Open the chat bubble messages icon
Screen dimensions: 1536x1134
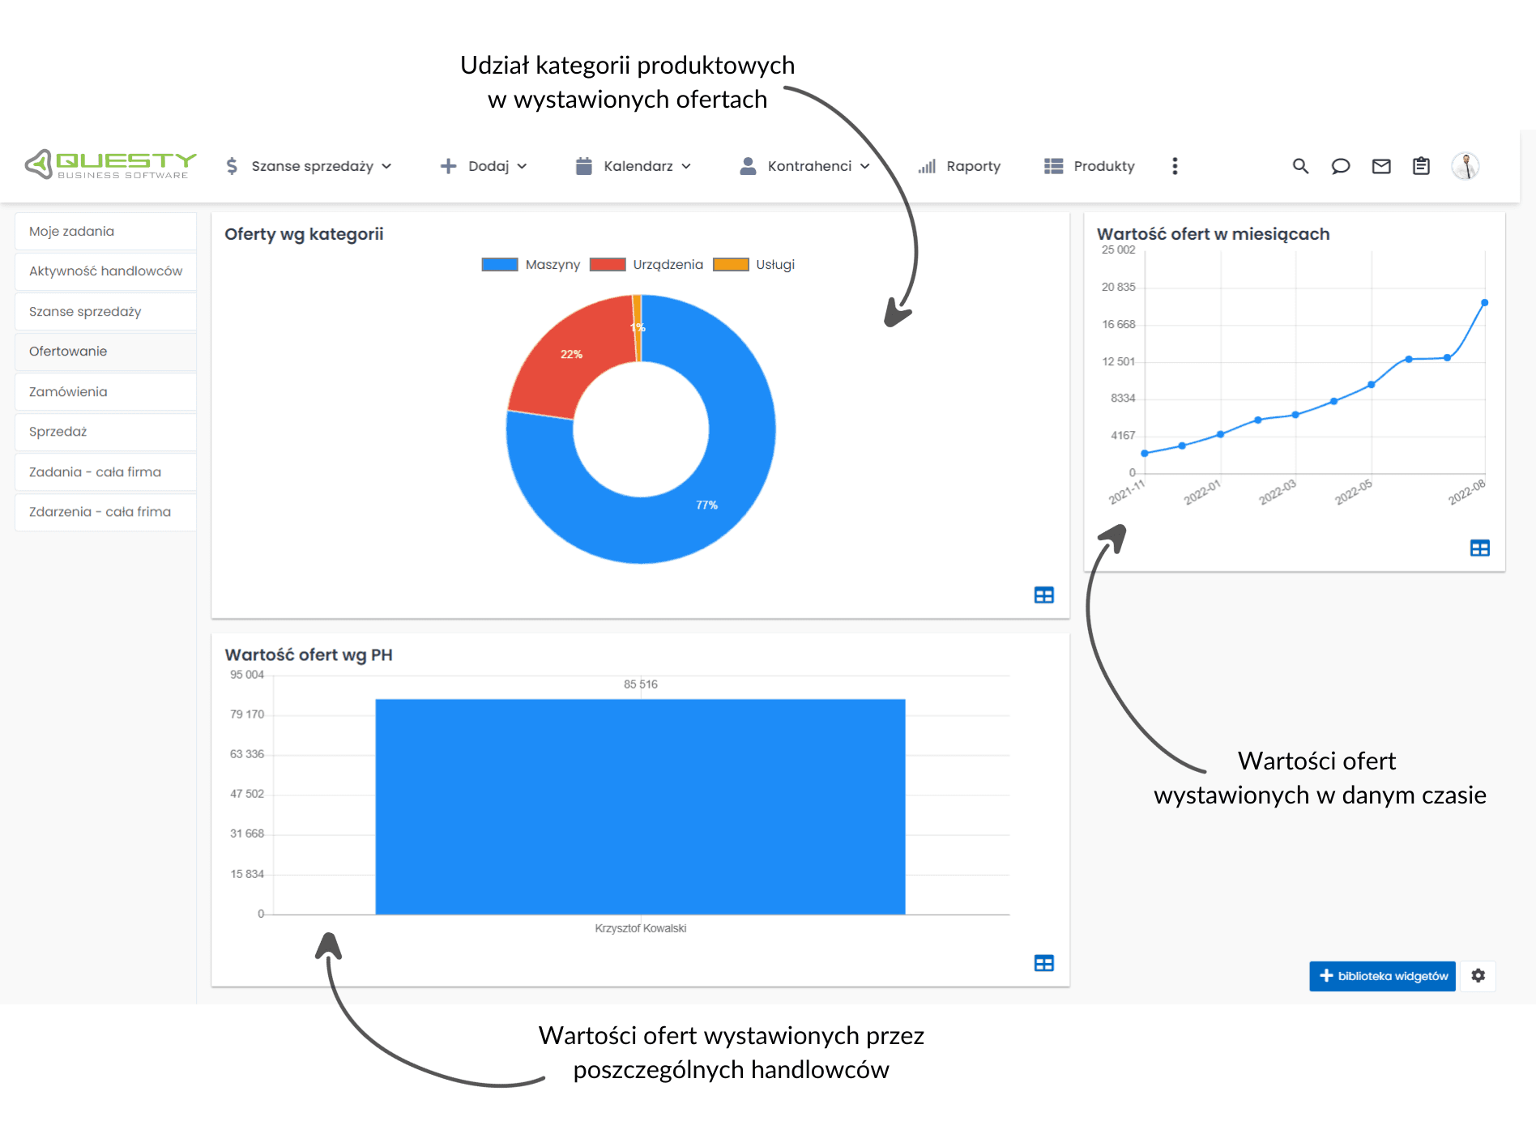[1341, 166]
